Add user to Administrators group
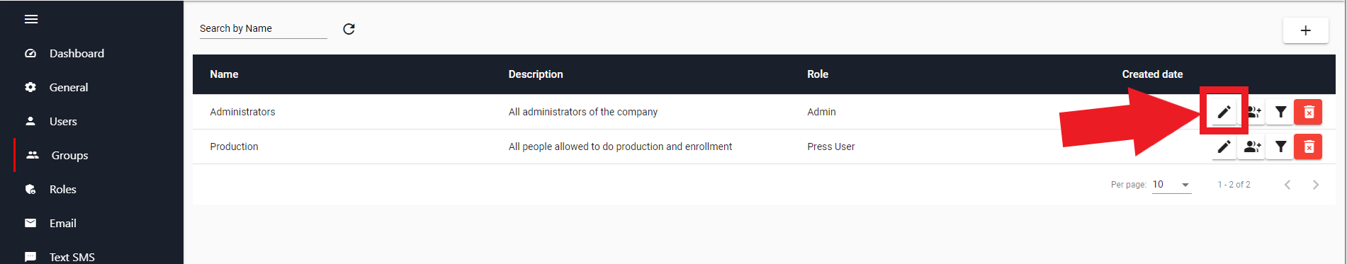The height and width of the screenshot is (264, 1347). click(1253, 112)
